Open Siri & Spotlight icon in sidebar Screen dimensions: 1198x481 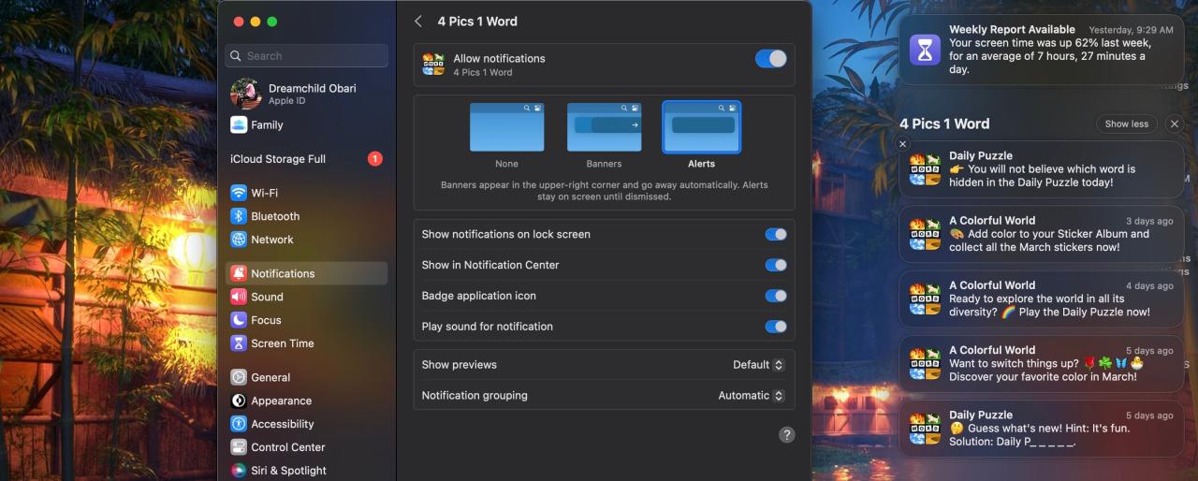239,471
